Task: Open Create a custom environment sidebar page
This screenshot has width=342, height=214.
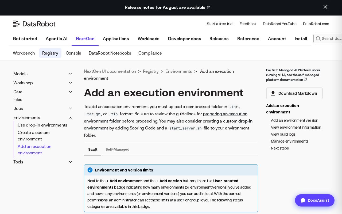Action: tap(33, 136)
